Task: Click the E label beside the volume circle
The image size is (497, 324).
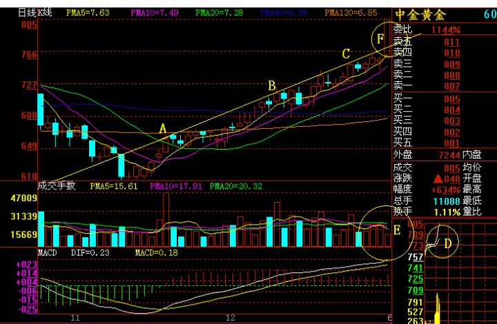Action: click(x=396, y=229)
